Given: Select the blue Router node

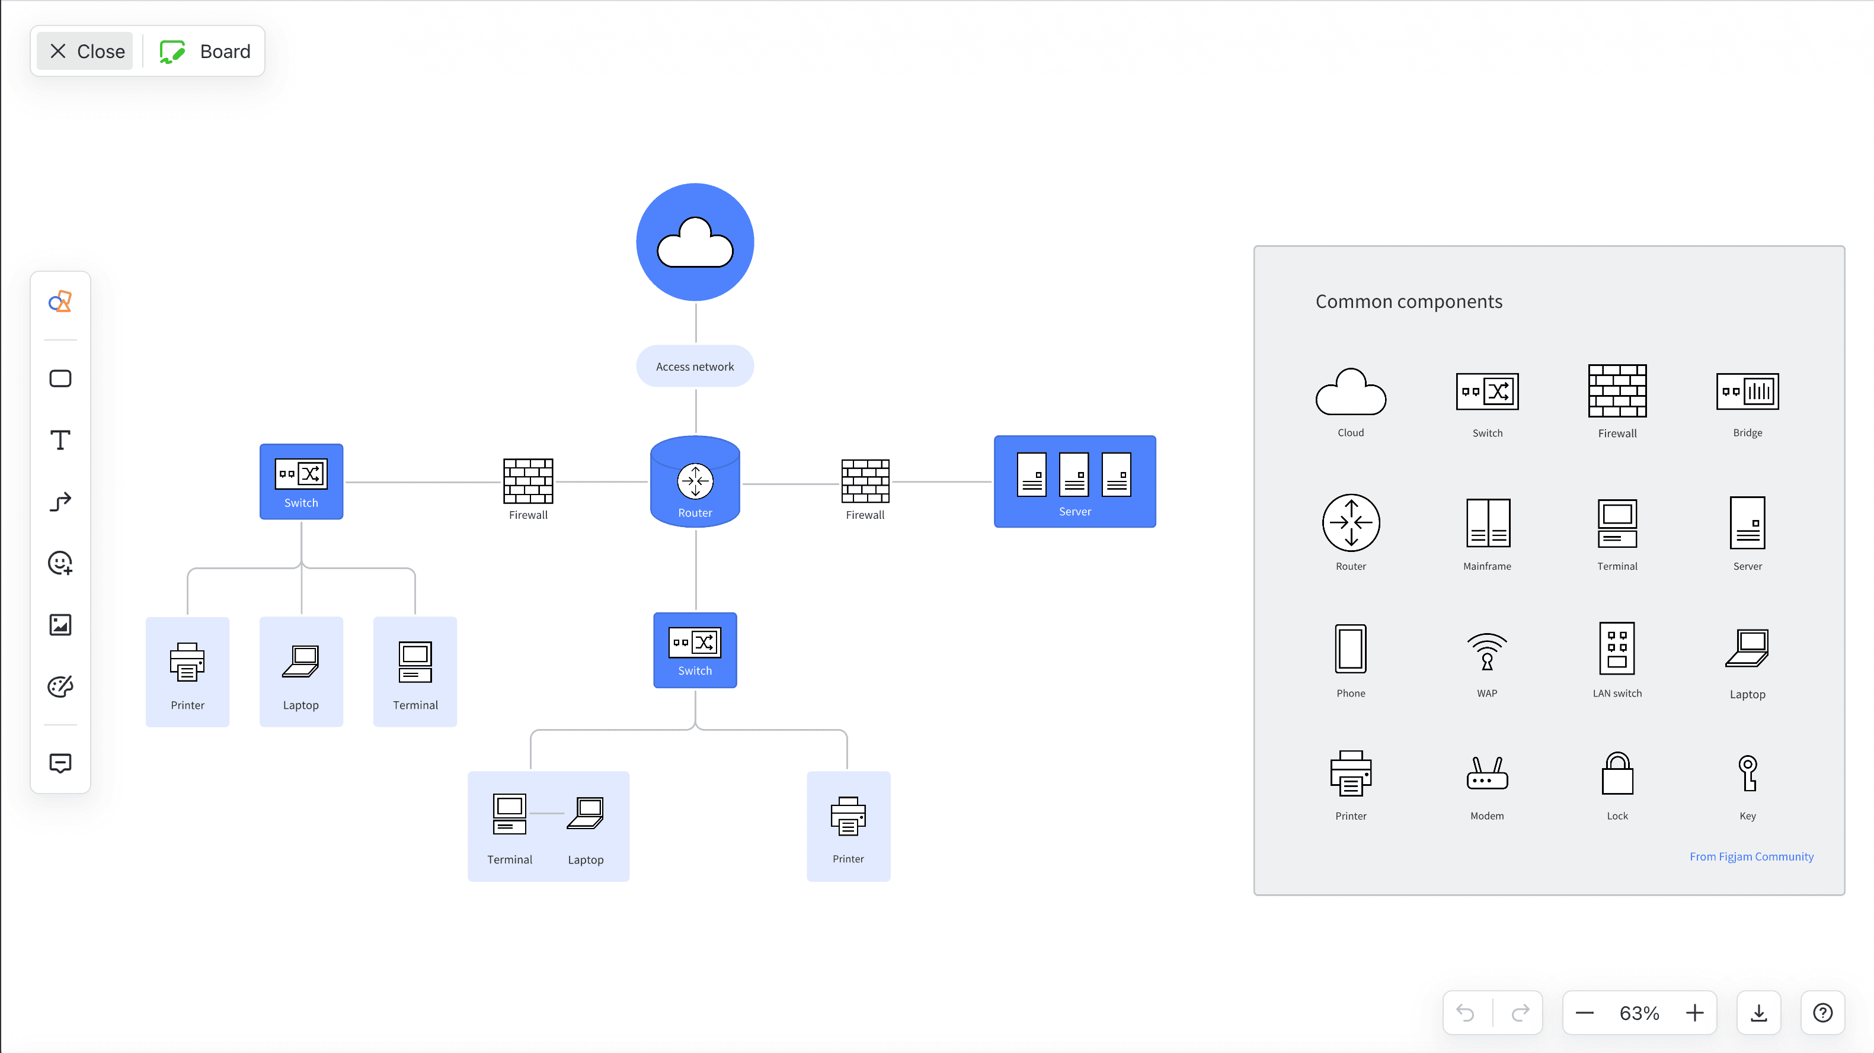Looking at the screenshot, I should tap(695, 482).
